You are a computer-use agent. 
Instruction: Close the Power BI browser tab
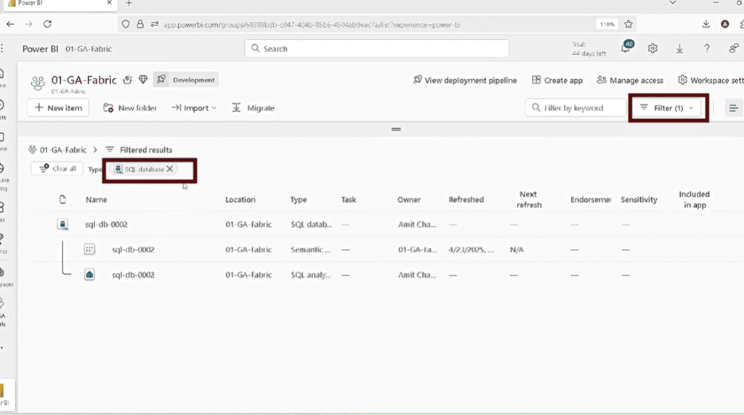[109, 3]
